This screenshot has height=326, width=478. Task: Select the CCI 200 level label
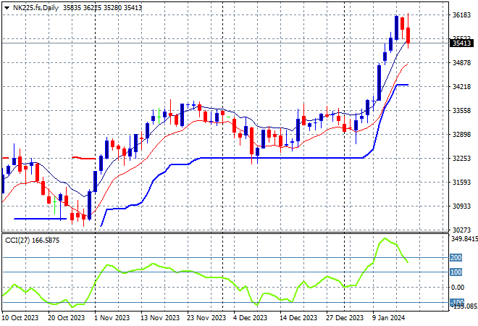[456, 258]
